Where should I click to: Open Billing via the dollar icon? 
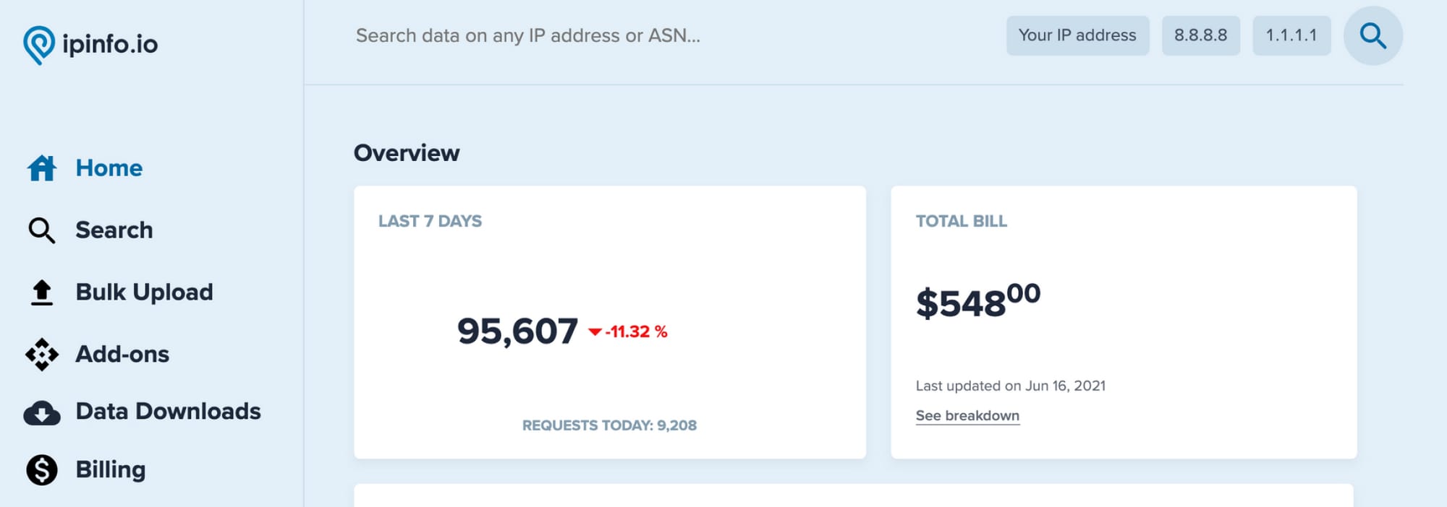[x=41, y=469]
